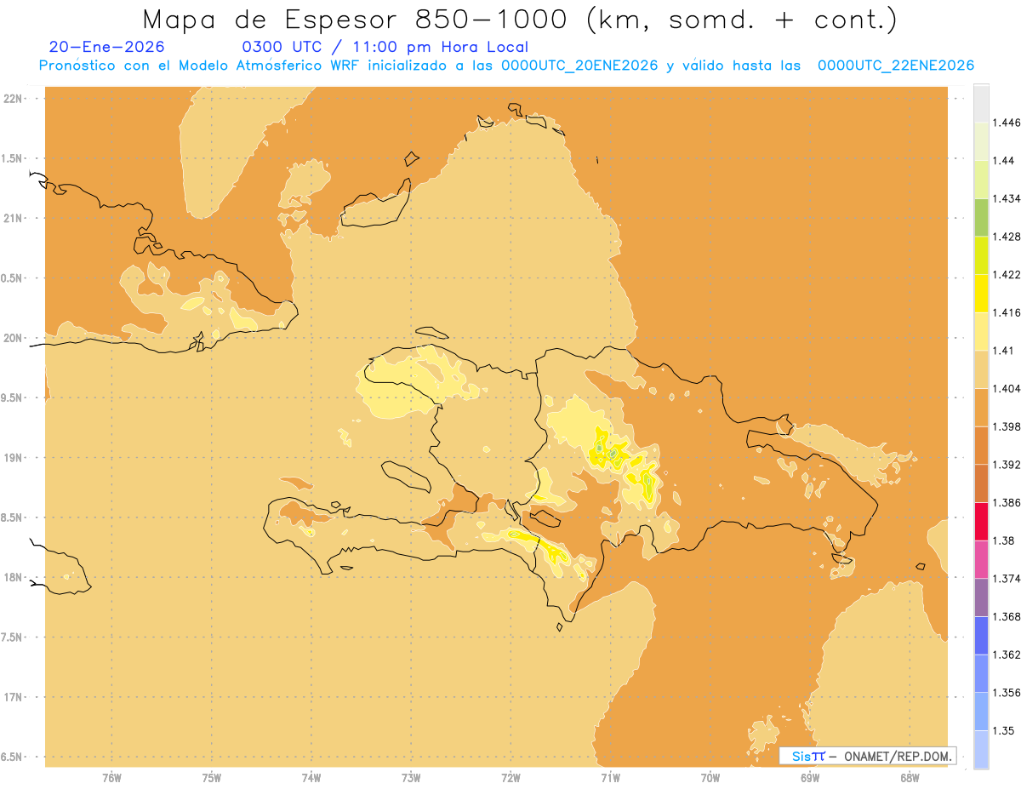Click the '22N' latitude label
Image resolution: width=1021 pixels, height=789 pixels.
coord(14,99)
